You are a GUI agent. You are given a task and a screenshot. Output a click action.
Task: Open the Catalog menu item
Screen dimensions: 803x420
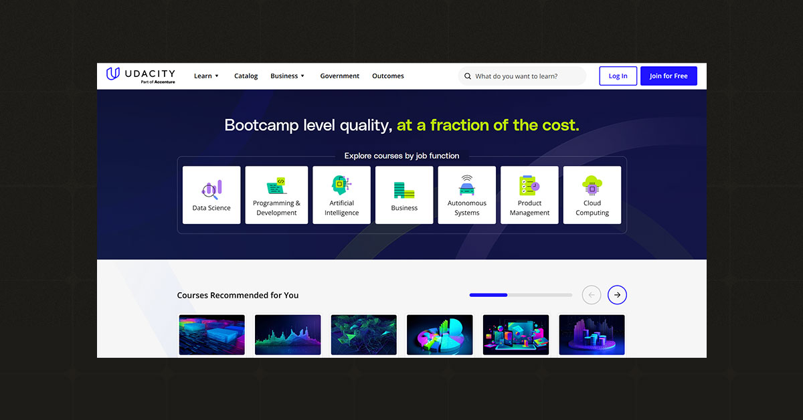(246, 76)
